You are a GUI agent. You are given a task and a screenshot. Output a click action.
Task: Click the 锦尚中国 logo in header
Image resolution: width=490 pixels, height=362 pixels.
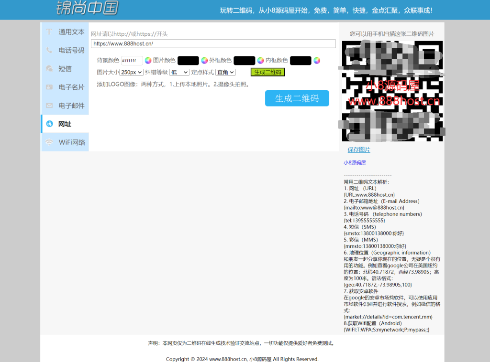pyautogui.click(x=88, y=8)
